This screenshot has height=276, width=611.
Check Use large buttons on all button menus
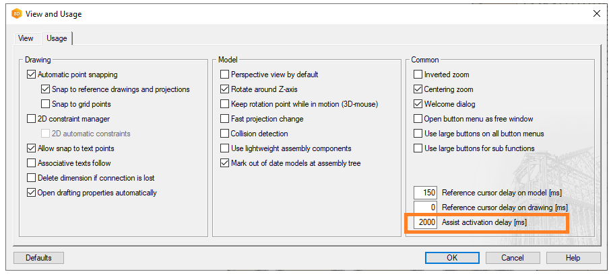click(x=418, y=134)
